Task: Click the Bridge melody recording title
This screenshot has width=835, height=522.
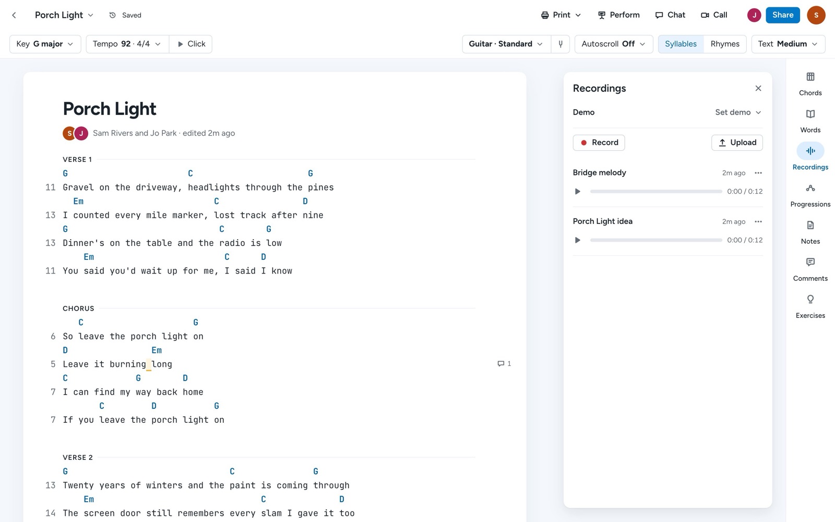Action: (x=599, y=173)
